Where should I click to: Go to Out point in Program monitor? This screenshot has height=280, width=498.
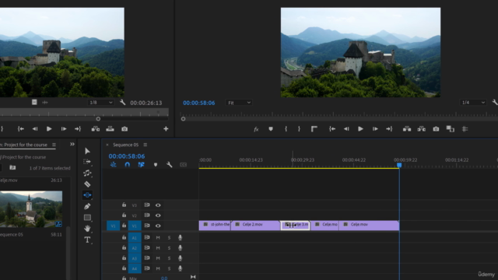tap(389, 129)
